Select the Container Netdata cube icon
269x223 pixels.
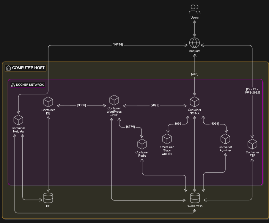click(18, 120)
